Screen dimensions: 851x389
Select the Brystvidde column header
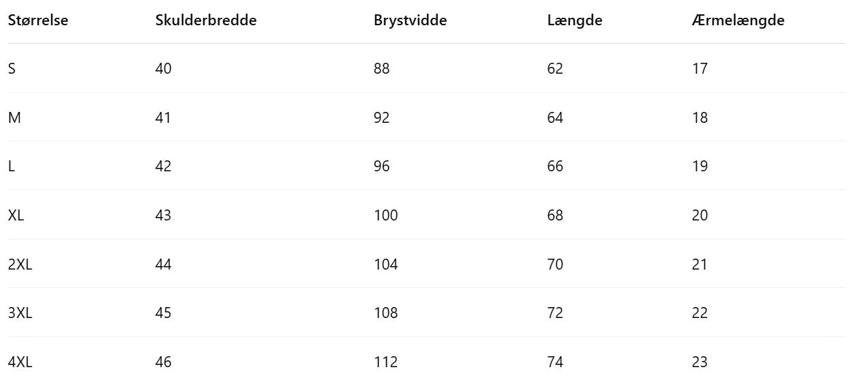tap(410, 20)
